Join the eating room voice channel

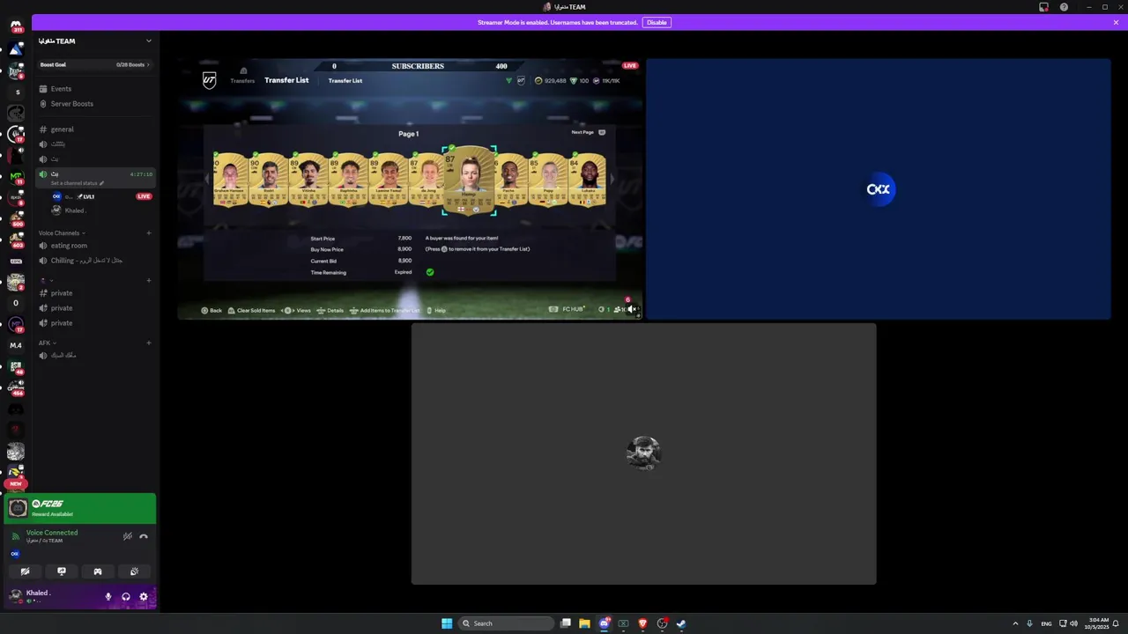click(x=95, y=246)
